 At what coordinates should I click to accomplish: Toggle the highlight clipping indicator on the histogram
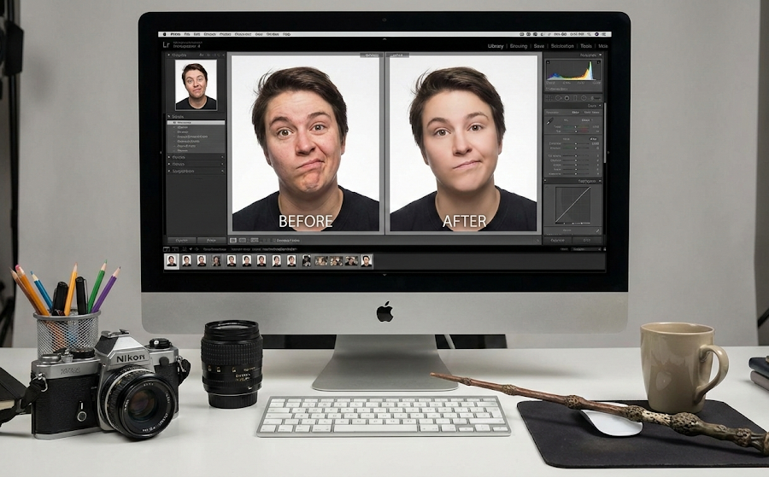coord(599,62)
